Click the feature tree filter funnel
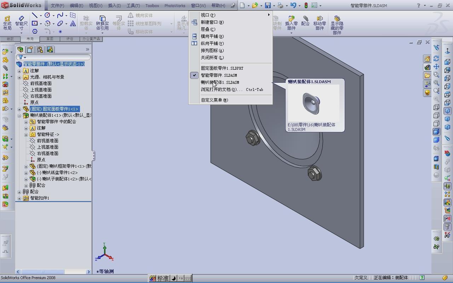 click(21, 57)
